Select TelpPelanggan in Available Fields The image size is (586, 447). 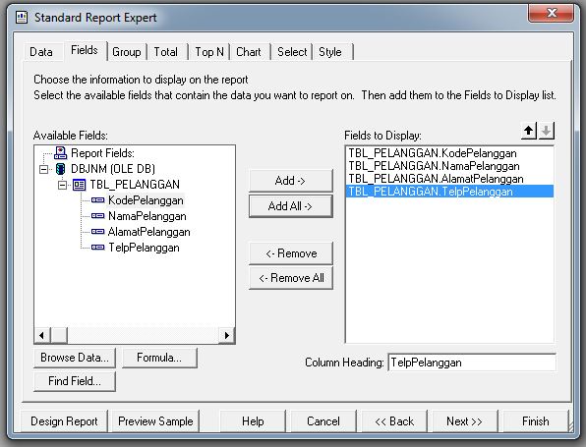point(144,248)
